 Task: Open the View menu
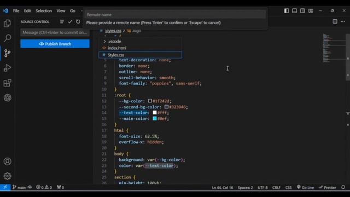(61, 11)
